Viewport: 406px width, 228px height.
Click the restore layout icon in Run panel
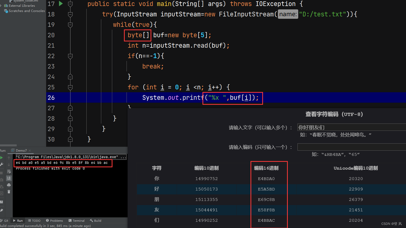[x=2, y=202]
